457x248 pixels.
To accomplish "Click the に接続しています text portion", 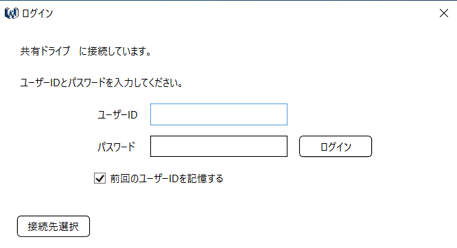I will (x=115, y=51).
